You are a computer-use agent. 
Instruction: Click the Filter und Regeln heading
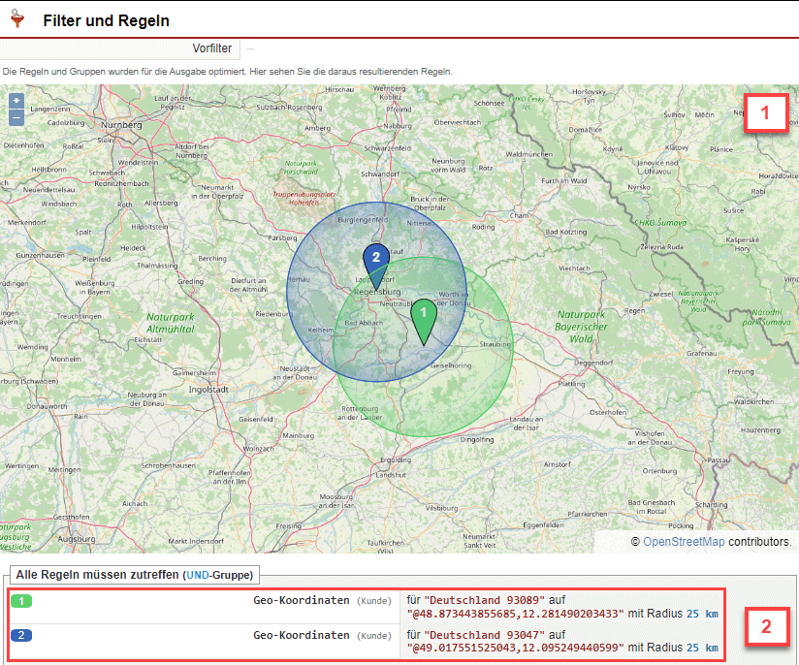tap(106, 20)
